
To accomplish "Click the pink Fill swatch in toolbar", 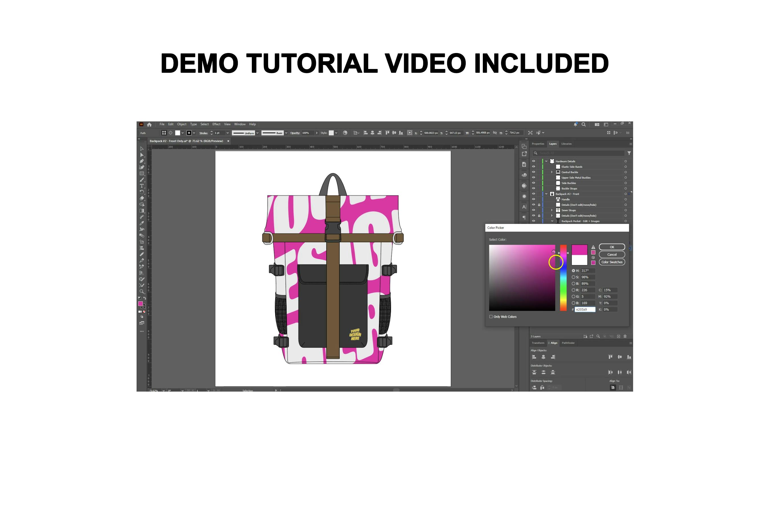I will [140, 304].
